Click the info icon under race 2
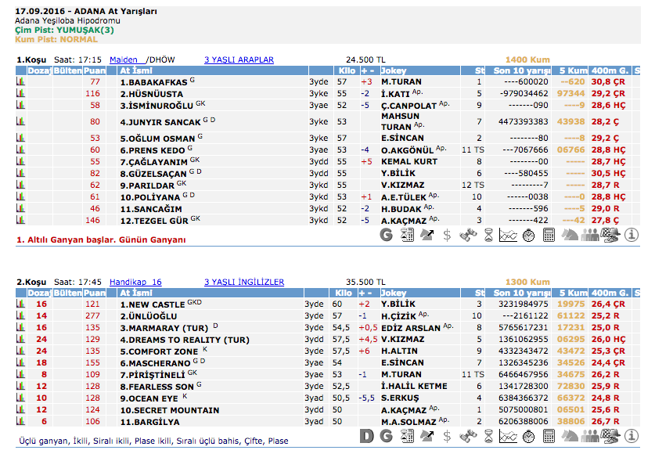The width and height of the screenshot is (655, 461). click(x=631, y=435)
